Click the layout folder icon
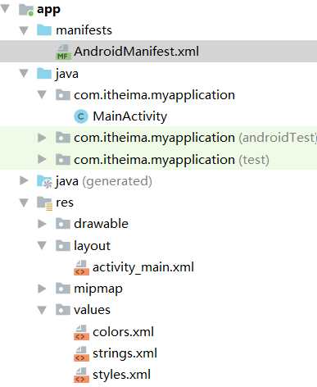 63,245
